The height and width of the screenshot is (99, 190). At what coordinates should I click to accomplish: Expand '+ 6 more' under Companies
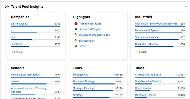[x=17, y=52]
